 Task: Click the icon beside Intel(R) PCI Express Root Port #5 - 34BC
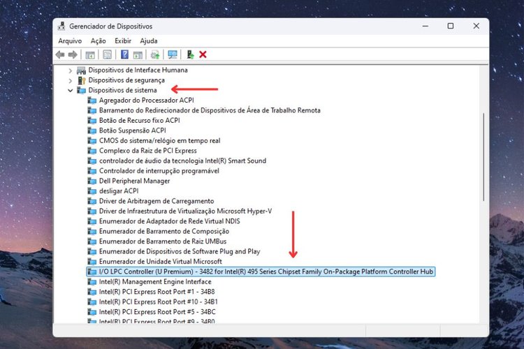tap(92, 312)
